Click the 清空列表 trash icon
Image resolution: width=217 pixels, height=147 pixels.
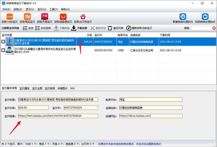[x=110, y=28]
